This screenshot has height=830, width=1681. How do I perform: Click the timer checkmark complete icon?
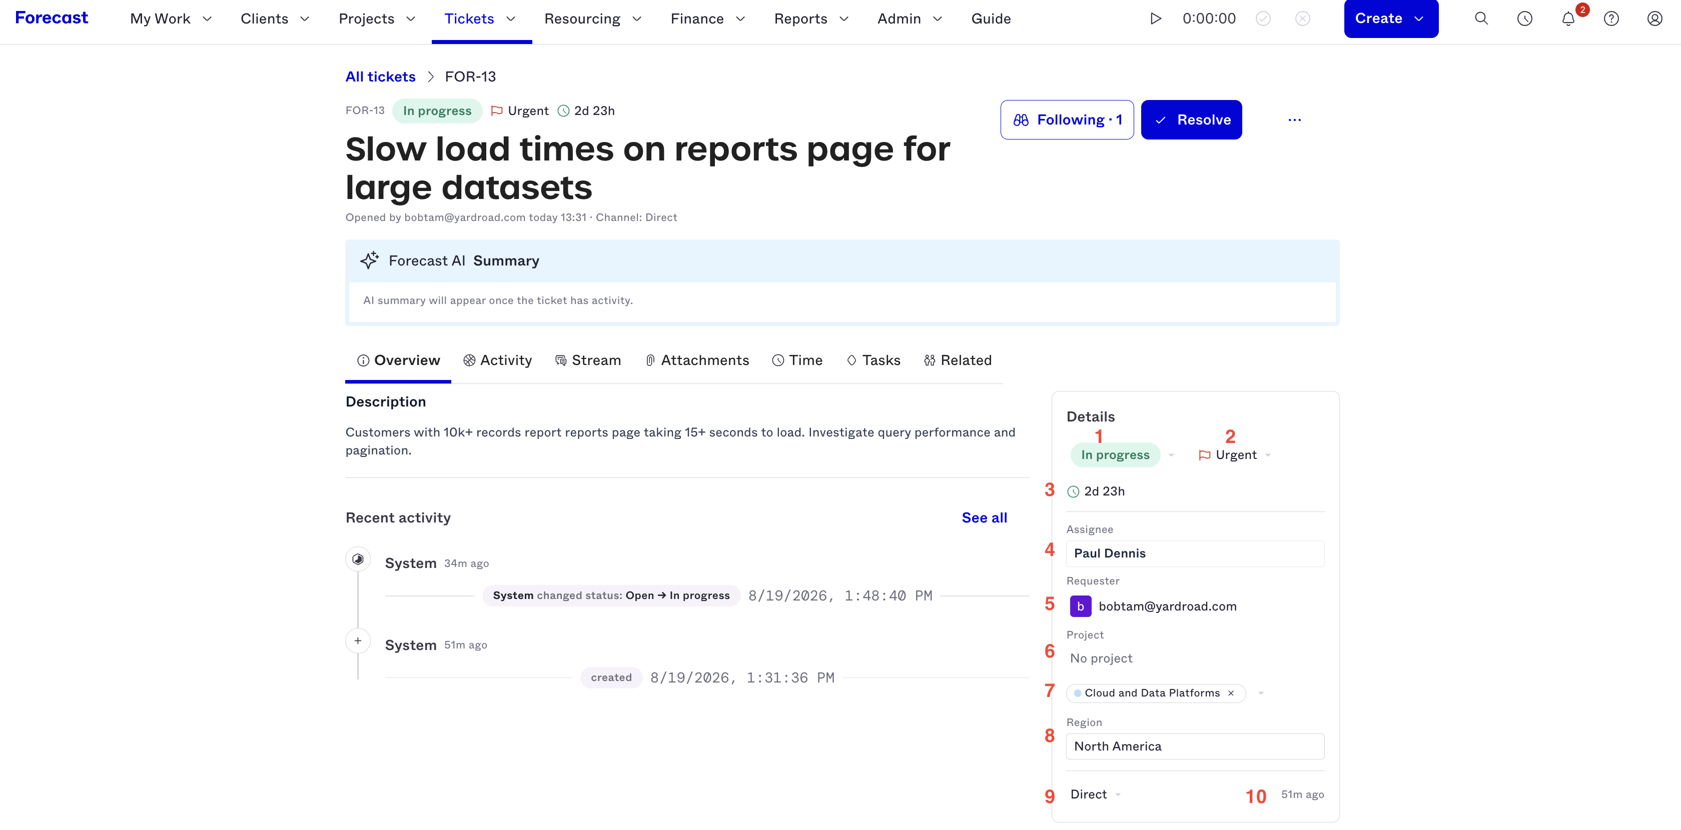point(1263,18)
